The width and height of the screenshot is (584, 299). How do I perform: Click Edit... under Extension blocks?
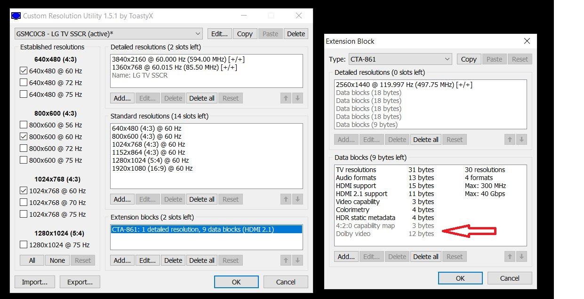click(147, 260)
